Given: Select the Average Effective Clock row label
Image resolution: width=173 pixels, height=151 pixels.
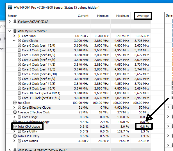Looking at the screenshot, I should [x=34, y=112].
